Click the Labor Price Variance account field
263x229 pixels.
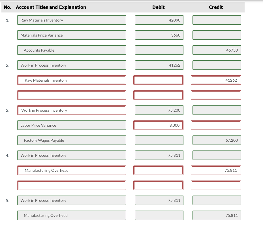[72, 125]
